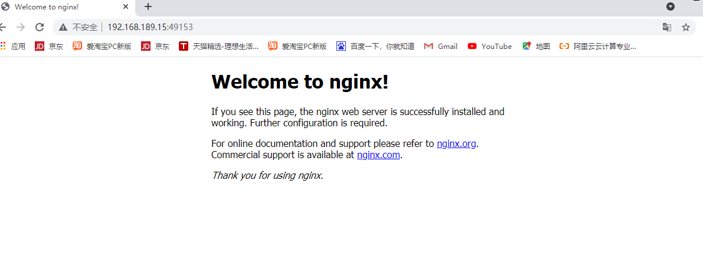Open the first 京东 bookmark
The width and height of the screenshot is (703, 275).
coord(50,46)
